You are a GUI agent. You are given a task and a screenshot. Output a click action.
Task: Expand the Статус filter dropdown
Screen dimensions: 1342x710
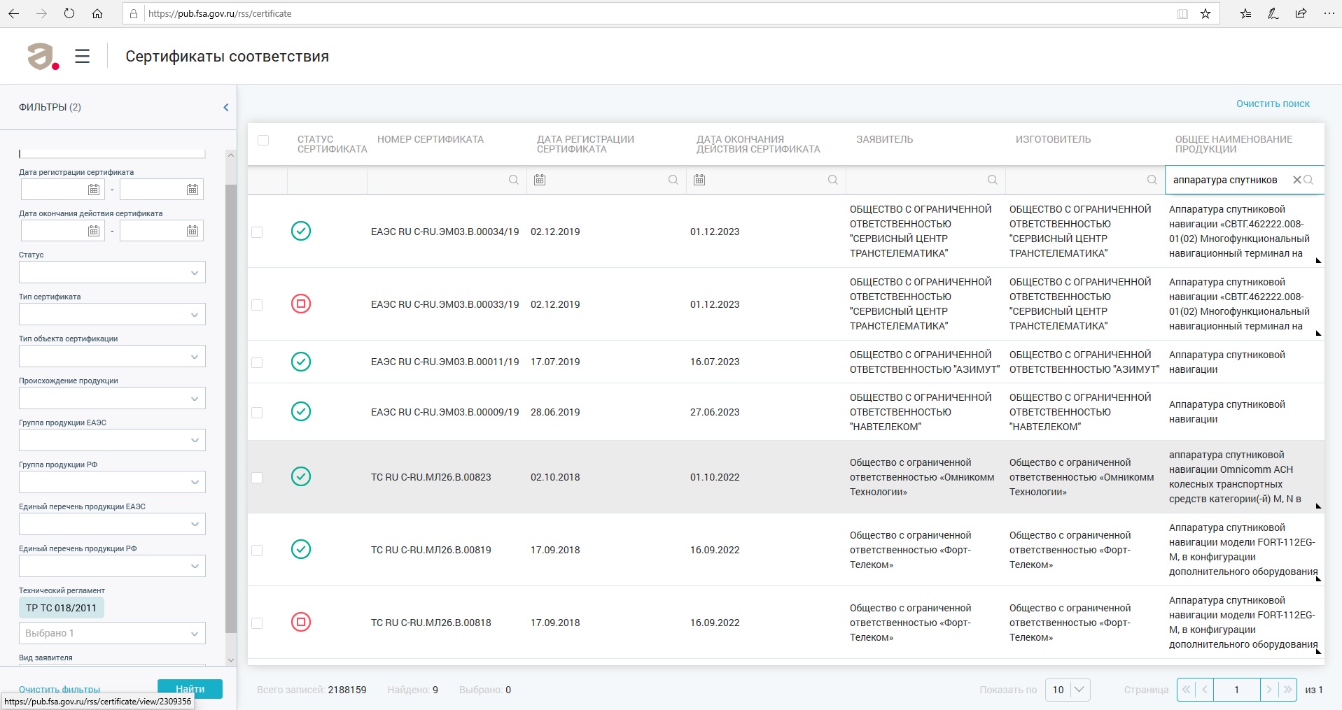tap(112, 272)
